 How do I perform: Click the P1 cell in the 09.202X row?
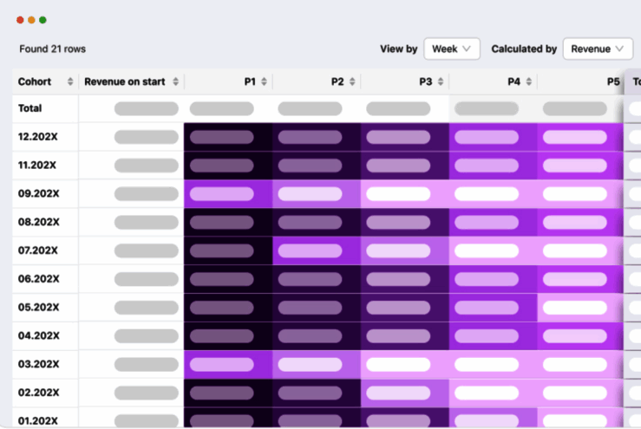pos(222,194)
